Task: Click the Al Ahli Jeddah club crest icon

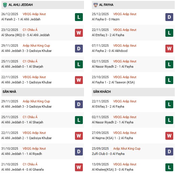Action: point(5,5)
